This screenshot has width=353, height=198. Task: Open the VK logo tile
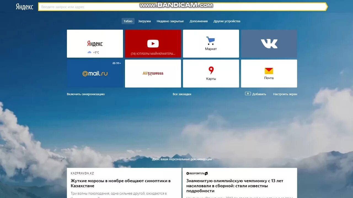[x=269, y=44]
